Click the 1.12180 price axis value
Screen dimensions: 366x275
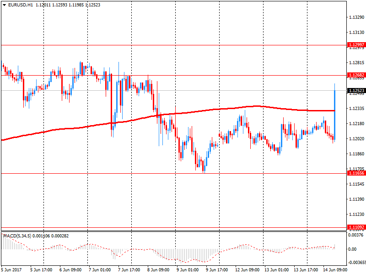[x=356, y=124]
